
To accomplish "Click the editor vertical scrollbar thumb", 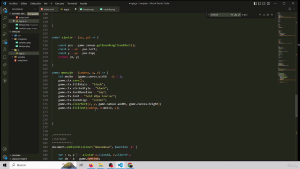I will tap(297, 105).
